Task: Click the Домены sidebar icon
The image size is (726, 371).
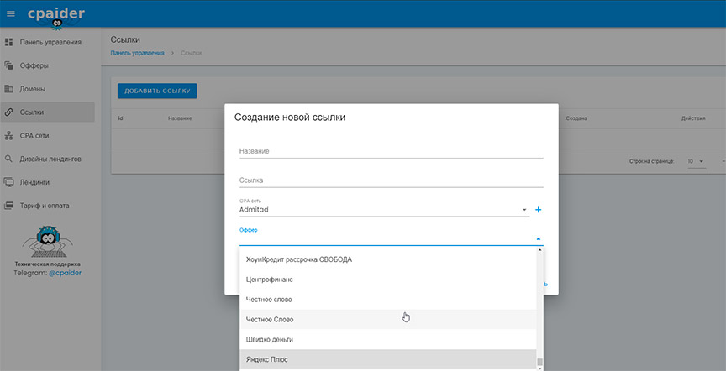Action: [8, 89]
